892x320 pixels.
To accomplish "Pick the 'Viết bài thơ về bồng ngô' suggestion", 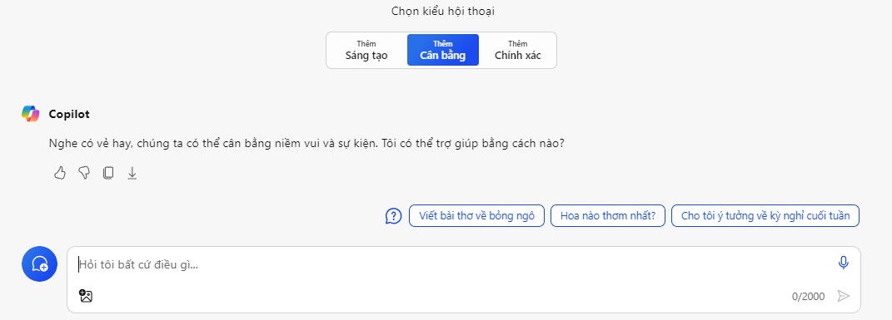I will 476,216.
